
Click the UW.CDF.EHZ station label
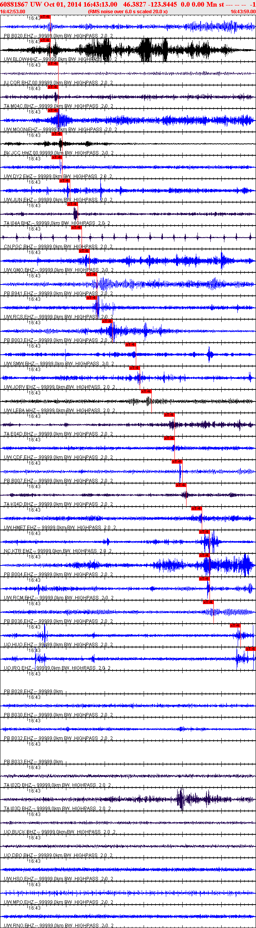[x=59, y=457]
